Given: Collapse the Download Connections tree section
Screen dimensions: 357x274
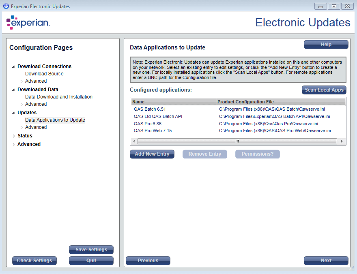Looking at the screenshot, I should (x=13, y=67).
